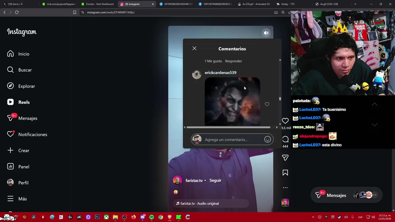The height and width of the screenshot is (222, 395).
Task: Click scroll-down arrow in comments panel
Action: pos(280,124)
